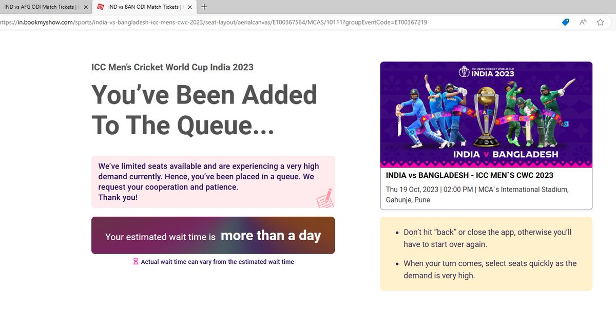Click 'Actual wait time can vary' note
Screen dimensions: 616x333
[x=218, y=262]
